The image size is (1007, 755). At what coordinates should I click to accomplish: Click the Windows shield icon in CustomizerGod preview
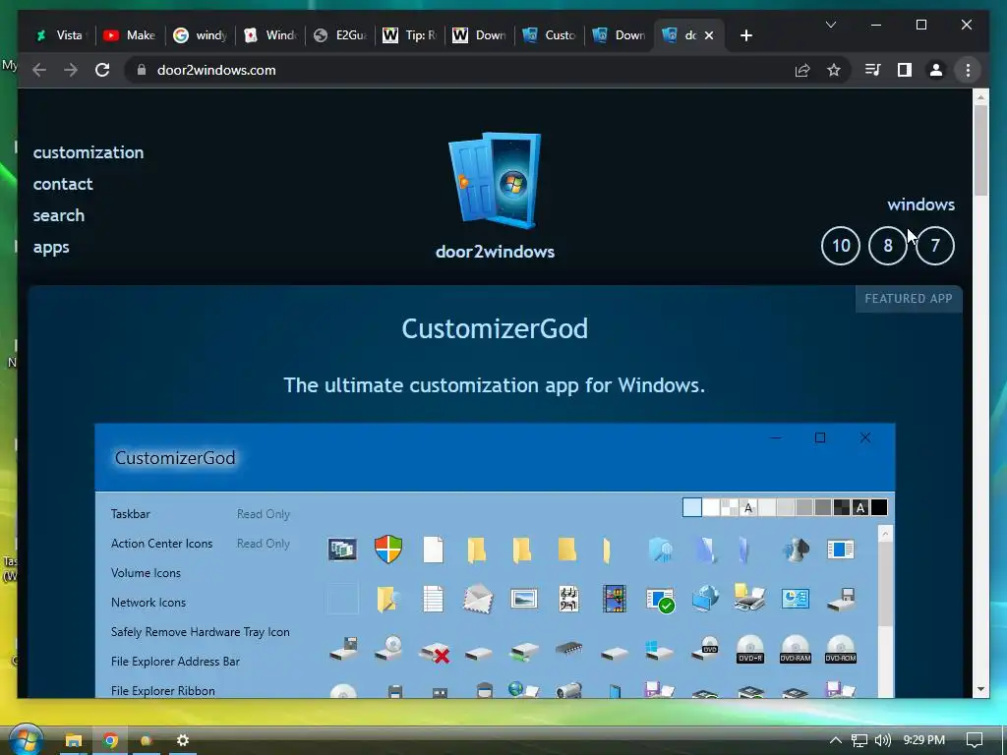pos(388,550)
